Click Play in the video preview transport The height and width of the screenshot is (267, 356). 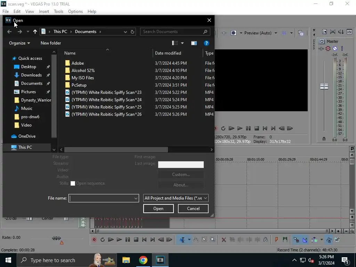point(240,128)
